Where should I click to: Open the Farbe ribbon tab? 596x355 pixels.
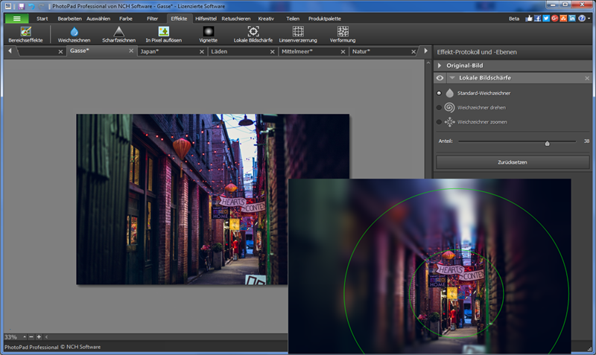point(126,18)
